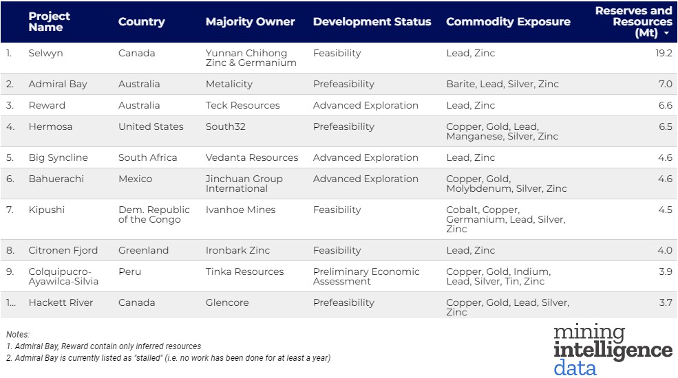Click the Majority Owner column header

click(x=250, y=22)
